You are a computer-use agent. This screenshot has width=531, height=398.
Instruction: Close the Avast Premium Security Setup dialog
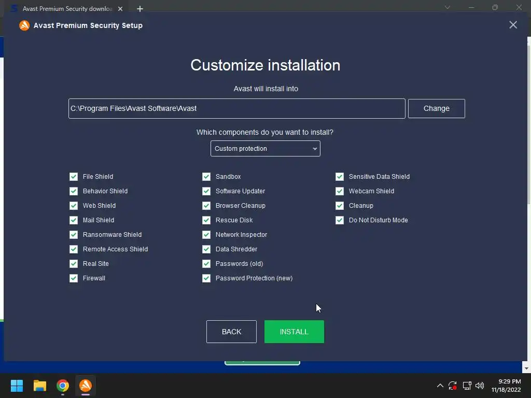[513, 25]
